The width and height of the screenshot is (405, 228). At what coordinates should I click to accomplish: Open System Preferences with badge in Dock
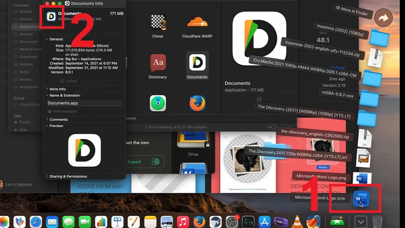click(x=232, y=222)
